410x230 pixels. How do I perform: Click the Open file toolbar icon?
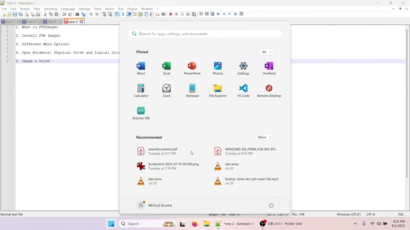(9, 14)
